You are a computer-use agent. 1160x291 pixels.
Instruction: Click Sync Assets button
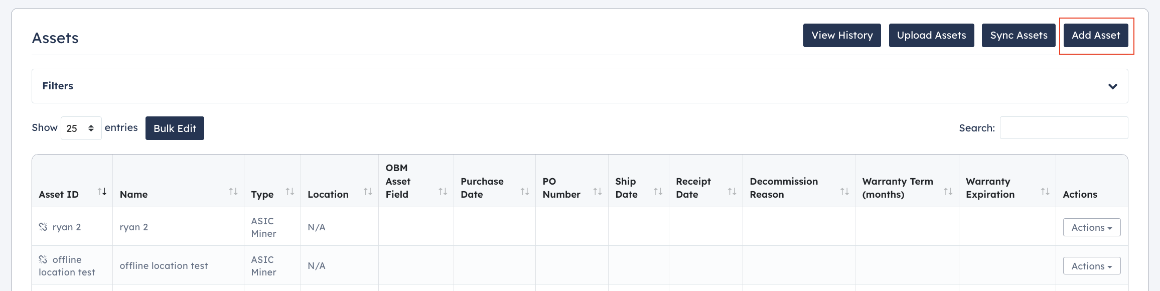[x=1019, y=36]
